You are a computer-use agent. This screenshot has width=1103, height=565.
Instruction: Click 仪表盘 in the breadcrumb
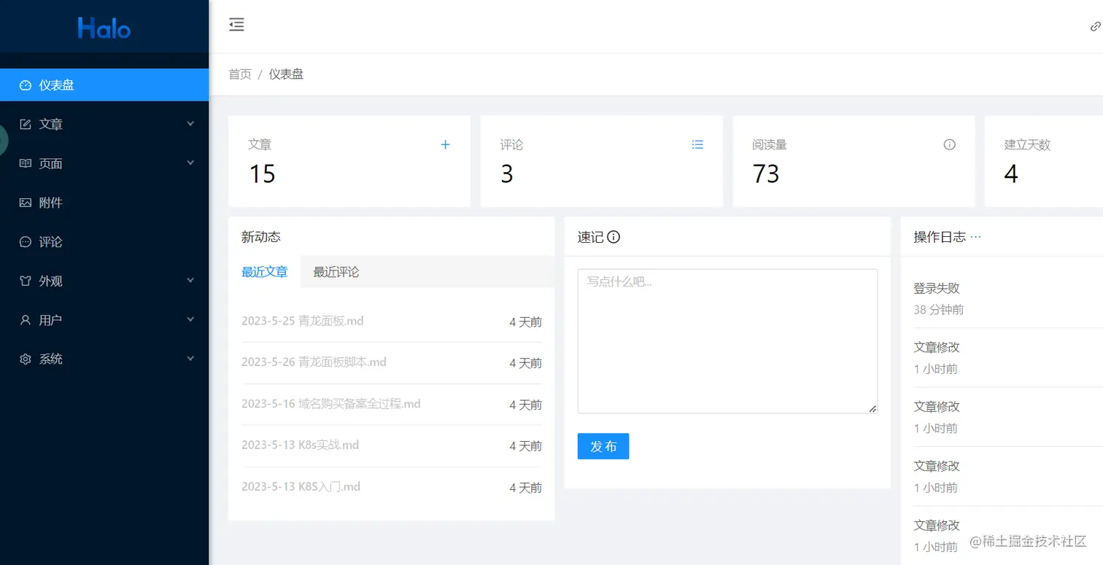(x=286, y=74)
